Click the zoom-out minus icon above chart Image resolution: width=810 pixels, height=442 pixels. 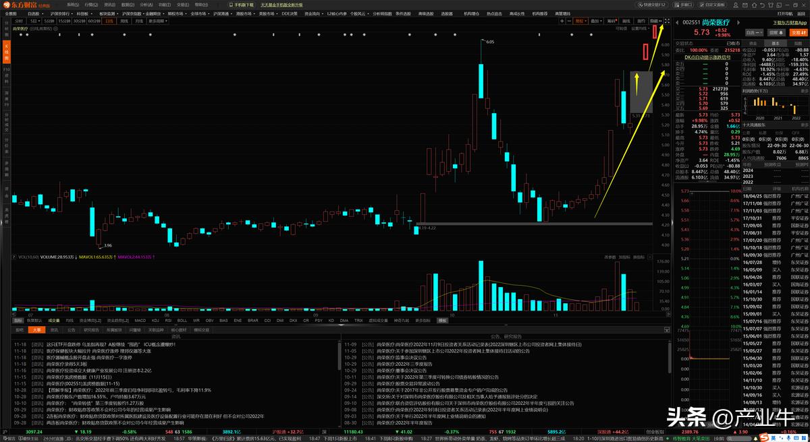coord(568,21)
